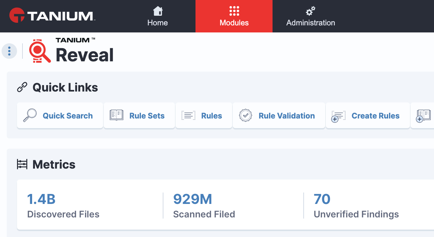Switch to the Modules tab

[234, 16]
